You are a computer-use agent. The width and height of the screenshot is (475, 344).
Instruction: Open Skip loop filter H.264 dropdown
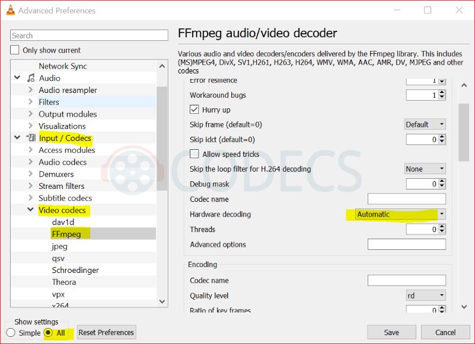click(x=425, y=169)
